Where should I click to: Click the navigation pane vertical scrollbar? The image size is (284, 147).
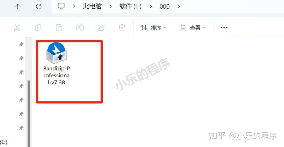(x=29, y=114)
